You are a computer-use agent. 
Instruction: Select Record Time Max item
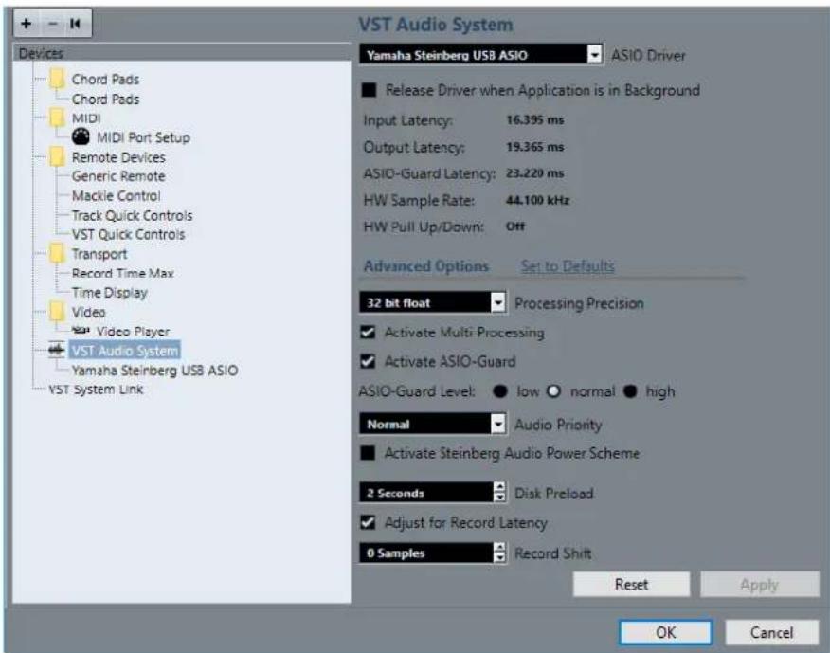(x=123, y=273)
